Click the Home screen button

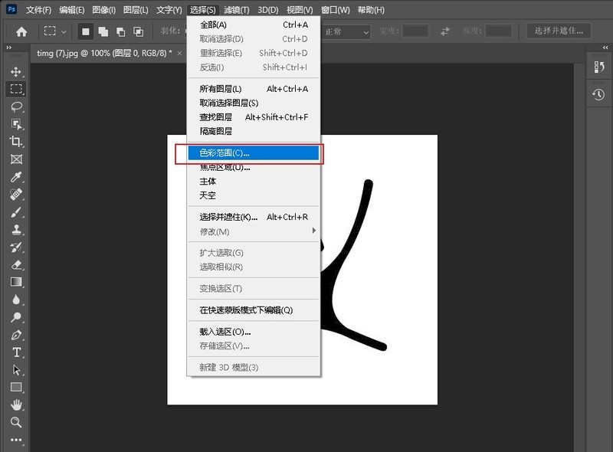pyautogui.click(x=21, y=32)
